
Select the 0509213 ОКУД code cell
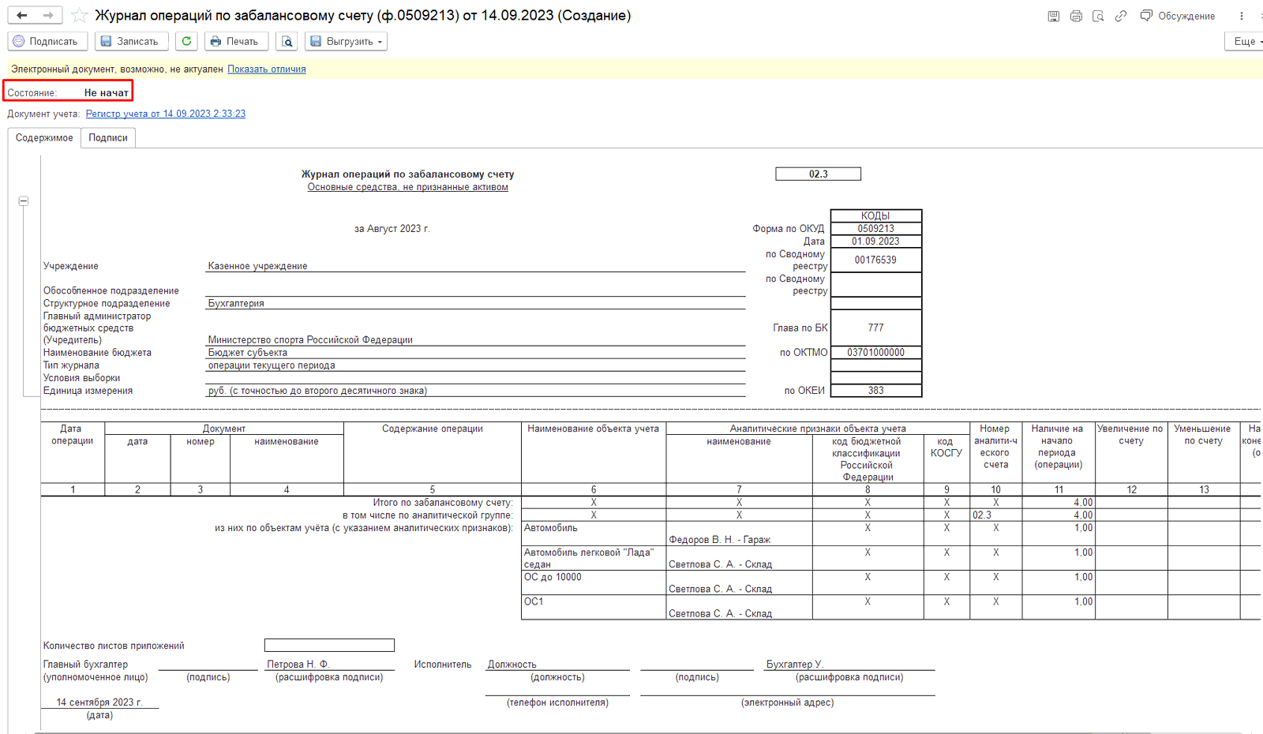(876, 228)
